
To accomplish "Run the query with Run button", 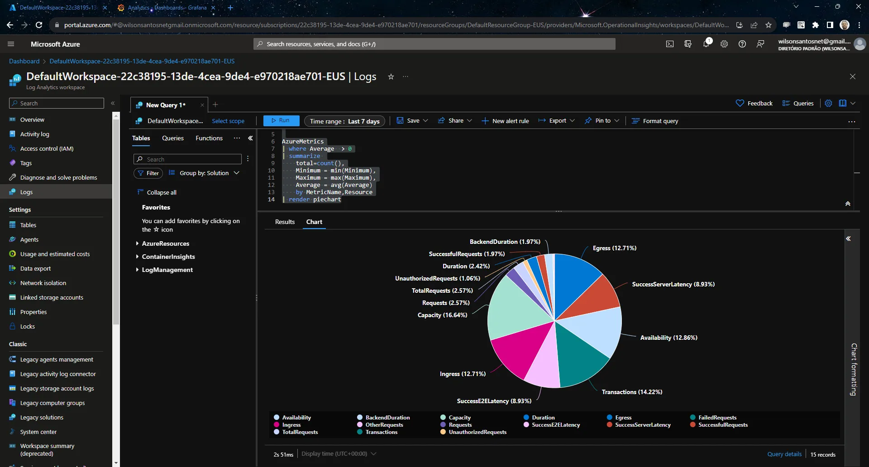I will [281, 121].
